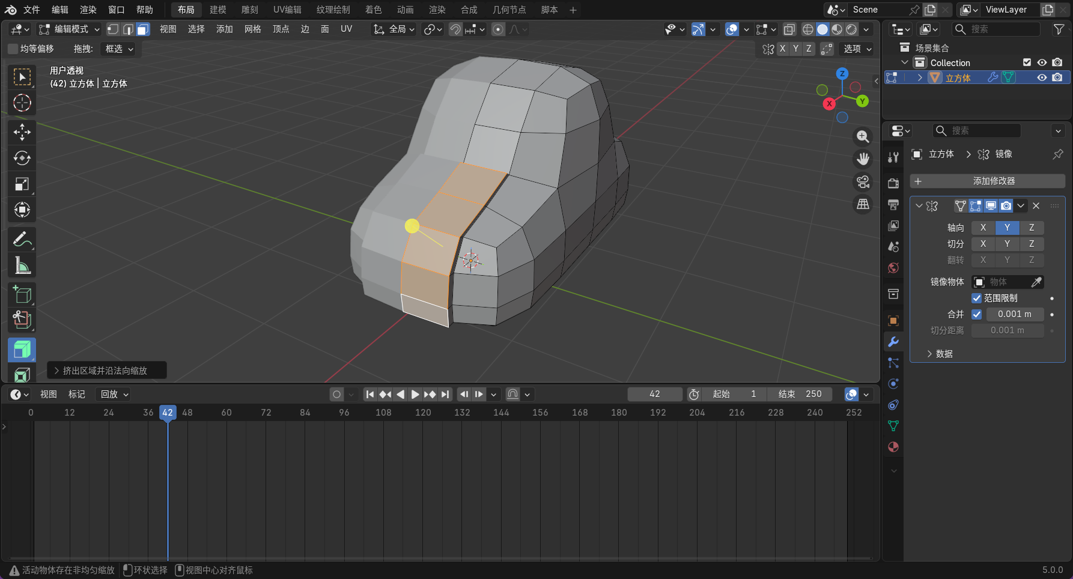Select the Scale tool
Screen dimensions: 1073x579
coord(22,184)
